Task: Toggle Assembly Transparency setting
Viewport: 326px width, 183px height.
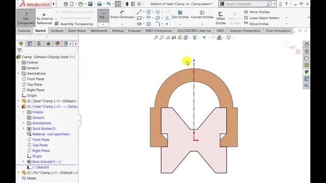Action: (x=74, y=24)
